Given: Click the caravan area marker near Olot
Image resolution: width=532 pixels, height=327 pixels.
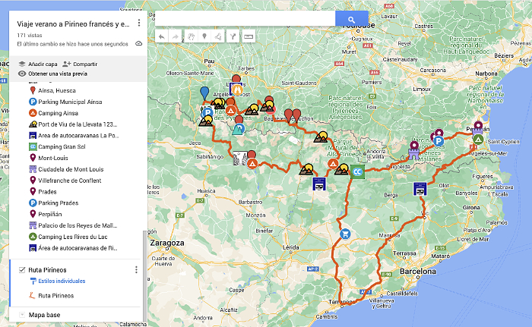Looking at the screenshot, I should (x=420, y=189).
